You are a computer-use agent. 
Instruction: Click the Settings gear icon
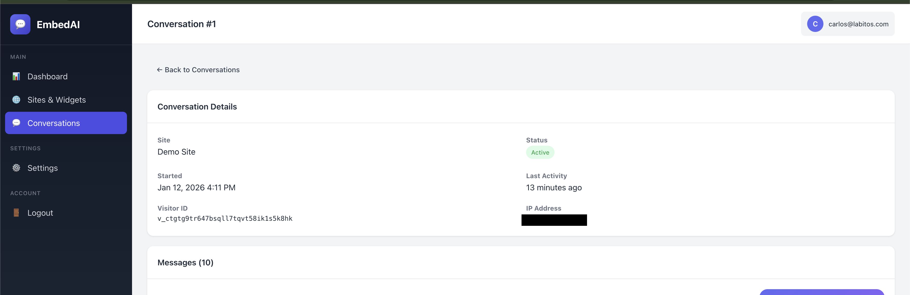(x=16, y=168)
